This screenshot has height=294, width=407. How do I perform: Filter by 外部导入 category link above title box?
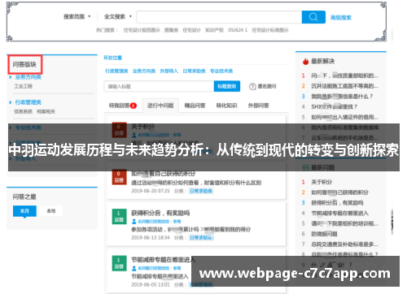point(168,71)
